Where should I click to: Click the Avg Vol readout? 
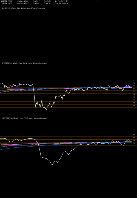61,1
